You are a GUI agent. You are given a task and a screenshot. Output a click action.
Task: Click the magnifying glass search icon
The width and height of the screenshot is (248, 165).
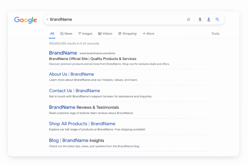point(217,19)
